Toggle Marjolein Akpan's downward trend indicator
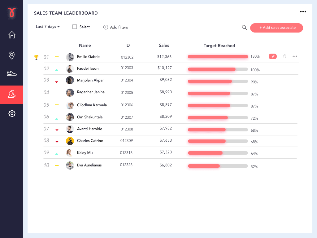The height and width of the screenshot is (238, 317). (57, 82)
